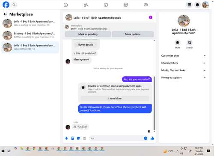Open Brittney conversation waiting 11h
The width and height of the screenshot is (214, 156).
(x=30, y=35)
